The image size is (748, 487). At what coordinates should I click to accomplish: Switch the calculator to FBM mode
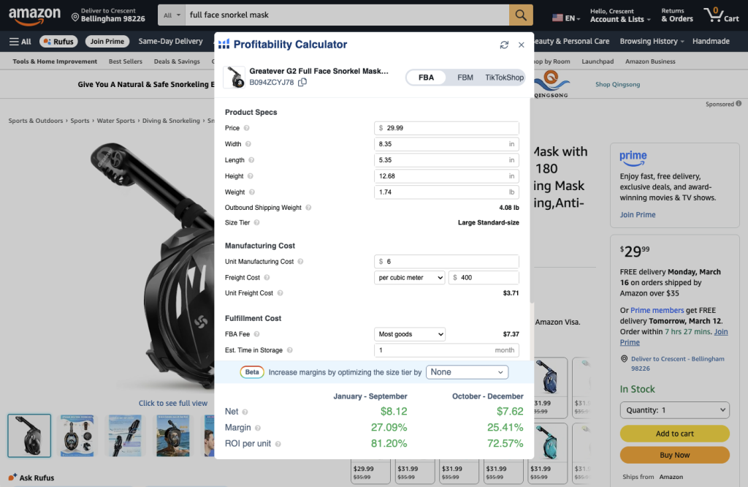point(465,78)
